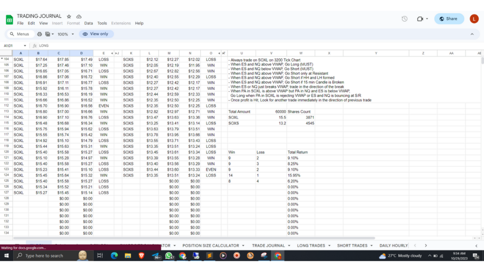Click the network tray icon
This screenshot has width=484, height=272.
442,256
